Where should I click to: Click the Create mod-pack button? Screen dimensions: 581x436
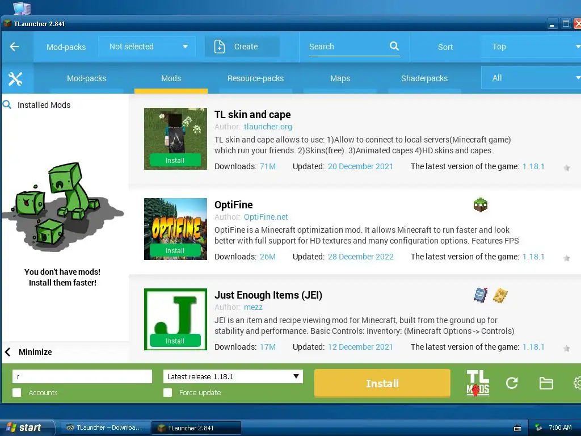(242, 47)
